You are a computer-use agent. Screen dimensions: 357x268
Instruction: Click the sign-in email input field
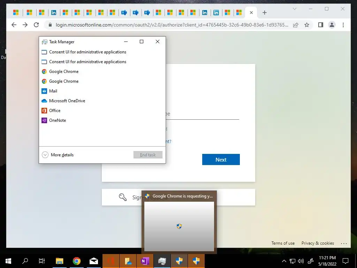tap(203, 114)
